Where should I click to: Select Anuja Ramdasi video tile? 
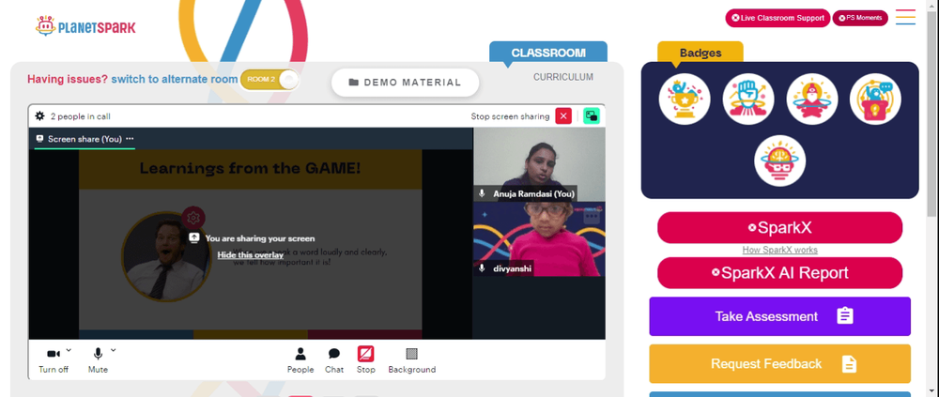[539, 164]
